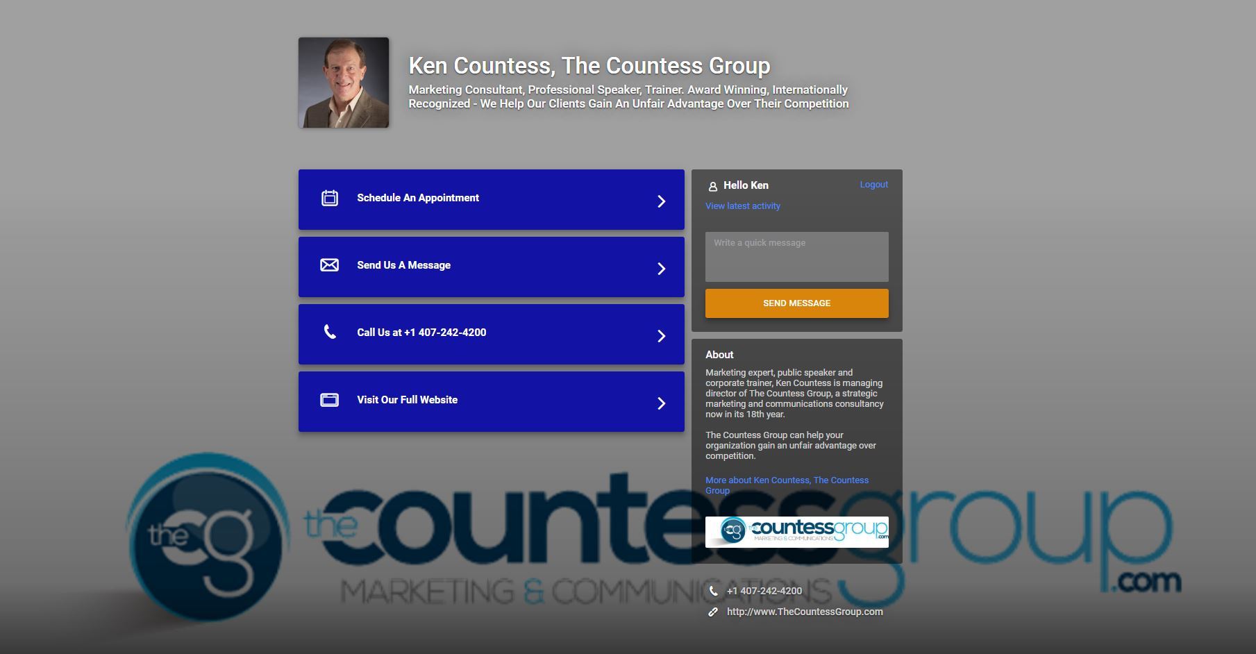
Task: Log out via the Logout link
Action: pos(874,185)
